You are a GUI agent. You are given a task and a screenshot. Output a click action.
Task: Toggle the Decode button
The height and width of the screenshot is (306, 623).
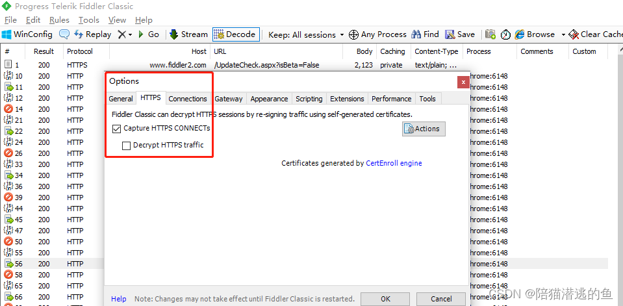(236, 34)
